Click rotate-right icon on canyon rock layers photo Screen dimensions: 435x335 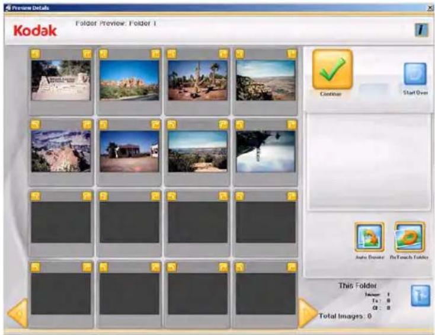(x=87, y=125)
